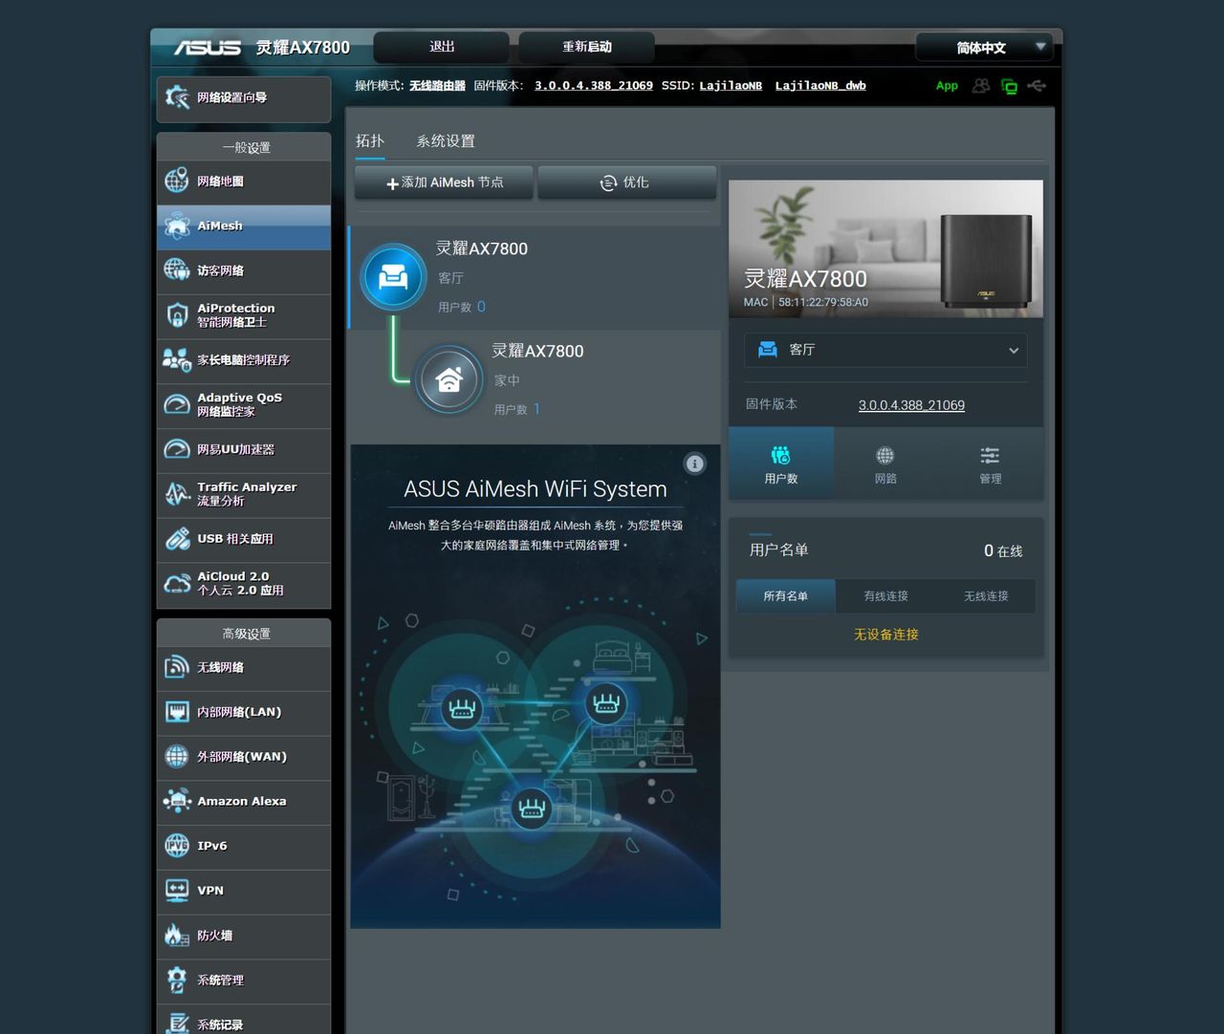Viewport: 1224px width, 1034px height.
Task: Open the LajilaoNB SSID link
Action: (x=731, y=86)
